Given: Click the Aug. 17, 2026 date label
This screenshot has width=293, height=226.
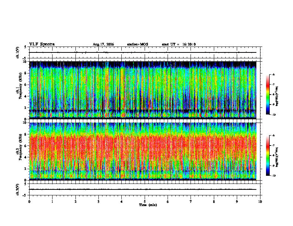Looking at the screenshot, I should (103, 44).
